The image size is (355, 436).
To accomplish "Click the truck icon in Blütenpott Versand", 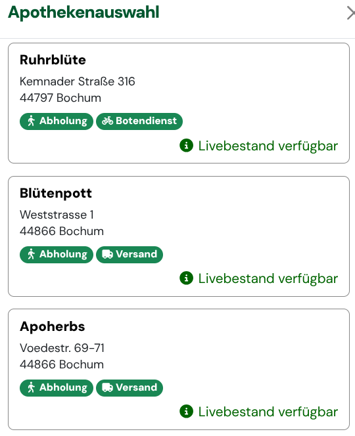I will pyautogui.click(x=107, y=254).
